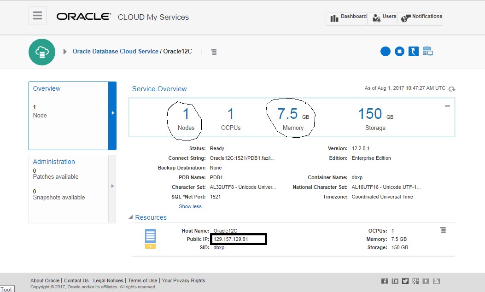
Task: Click the database-and-monitor console icon
Action: [427, 51]
